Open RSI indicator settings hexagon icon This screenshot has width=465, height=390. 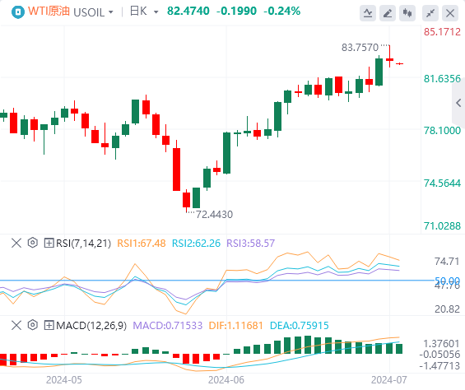(x=33, y=243)
